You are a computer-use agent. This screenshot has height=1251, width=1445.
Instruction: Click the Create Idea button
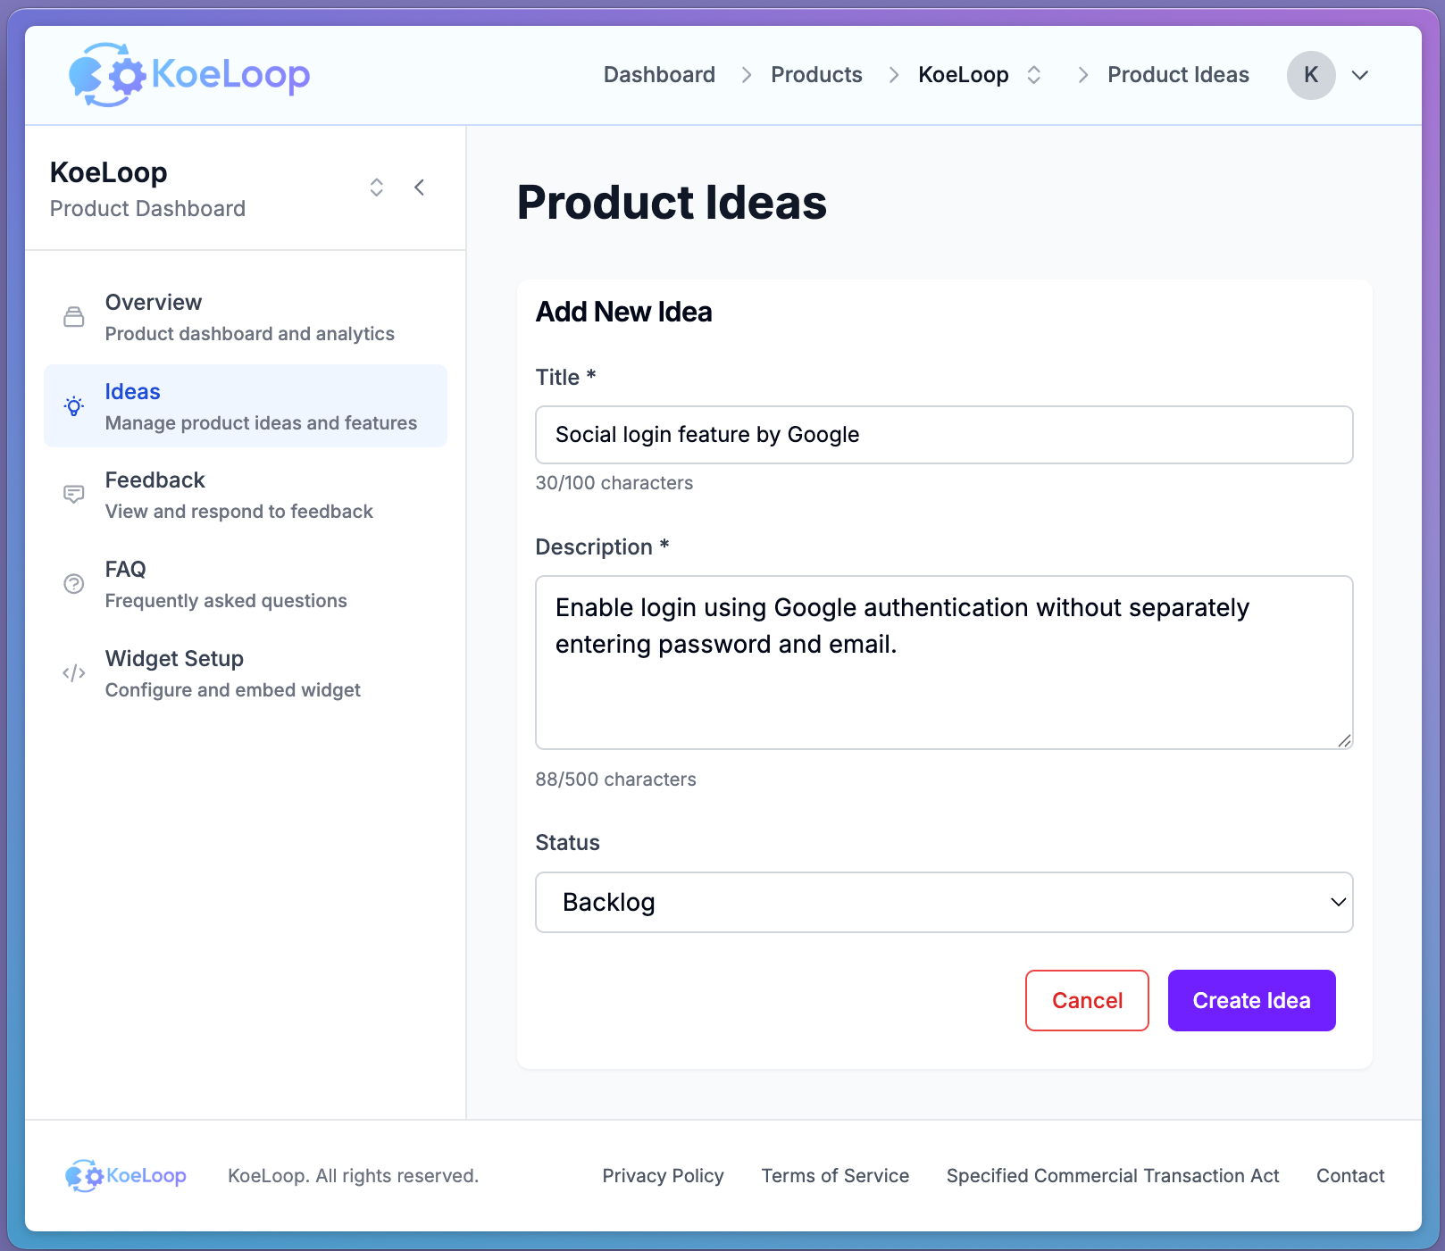pyautogui.click(x=1251, y=1000)
